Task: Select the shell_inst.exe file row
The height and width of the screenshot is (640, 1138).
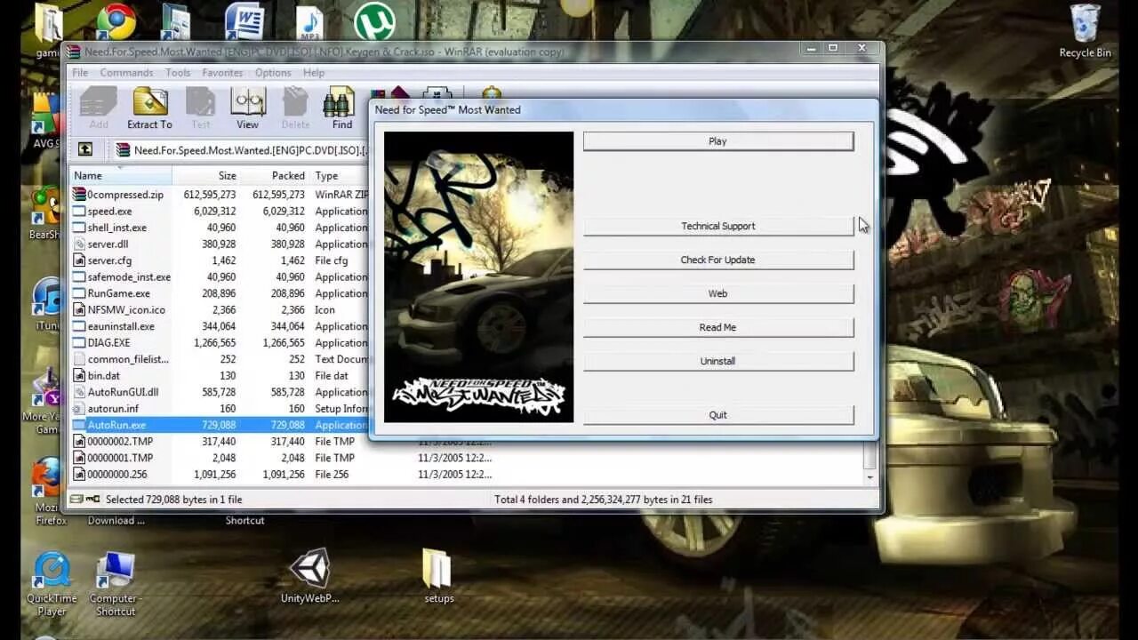Action: pyautogui.click(x=220, y=228)
